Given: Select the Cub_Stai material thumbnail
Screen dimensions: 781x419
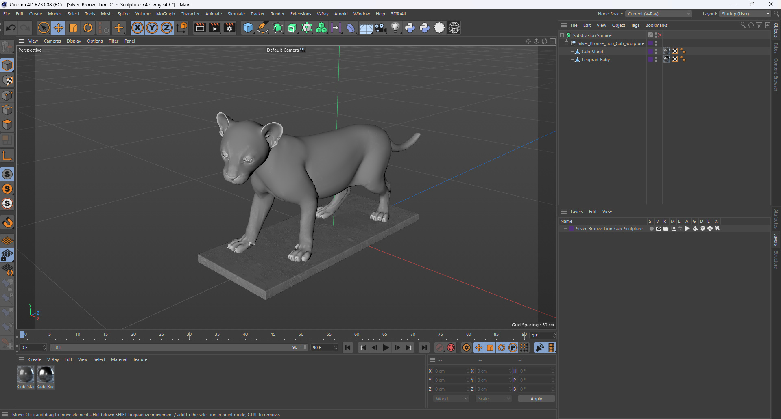Looking at the screenshot, I should [26, 375].
